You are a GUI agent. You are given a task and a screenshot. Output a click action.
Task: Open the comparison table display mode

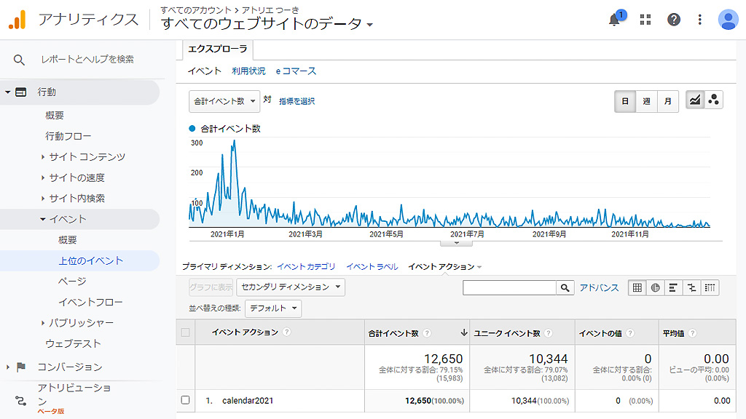(691, 288)
